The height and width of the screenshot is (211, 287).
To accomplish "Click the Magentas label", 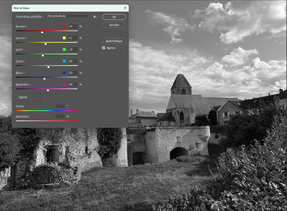I will tap(23, 84).
